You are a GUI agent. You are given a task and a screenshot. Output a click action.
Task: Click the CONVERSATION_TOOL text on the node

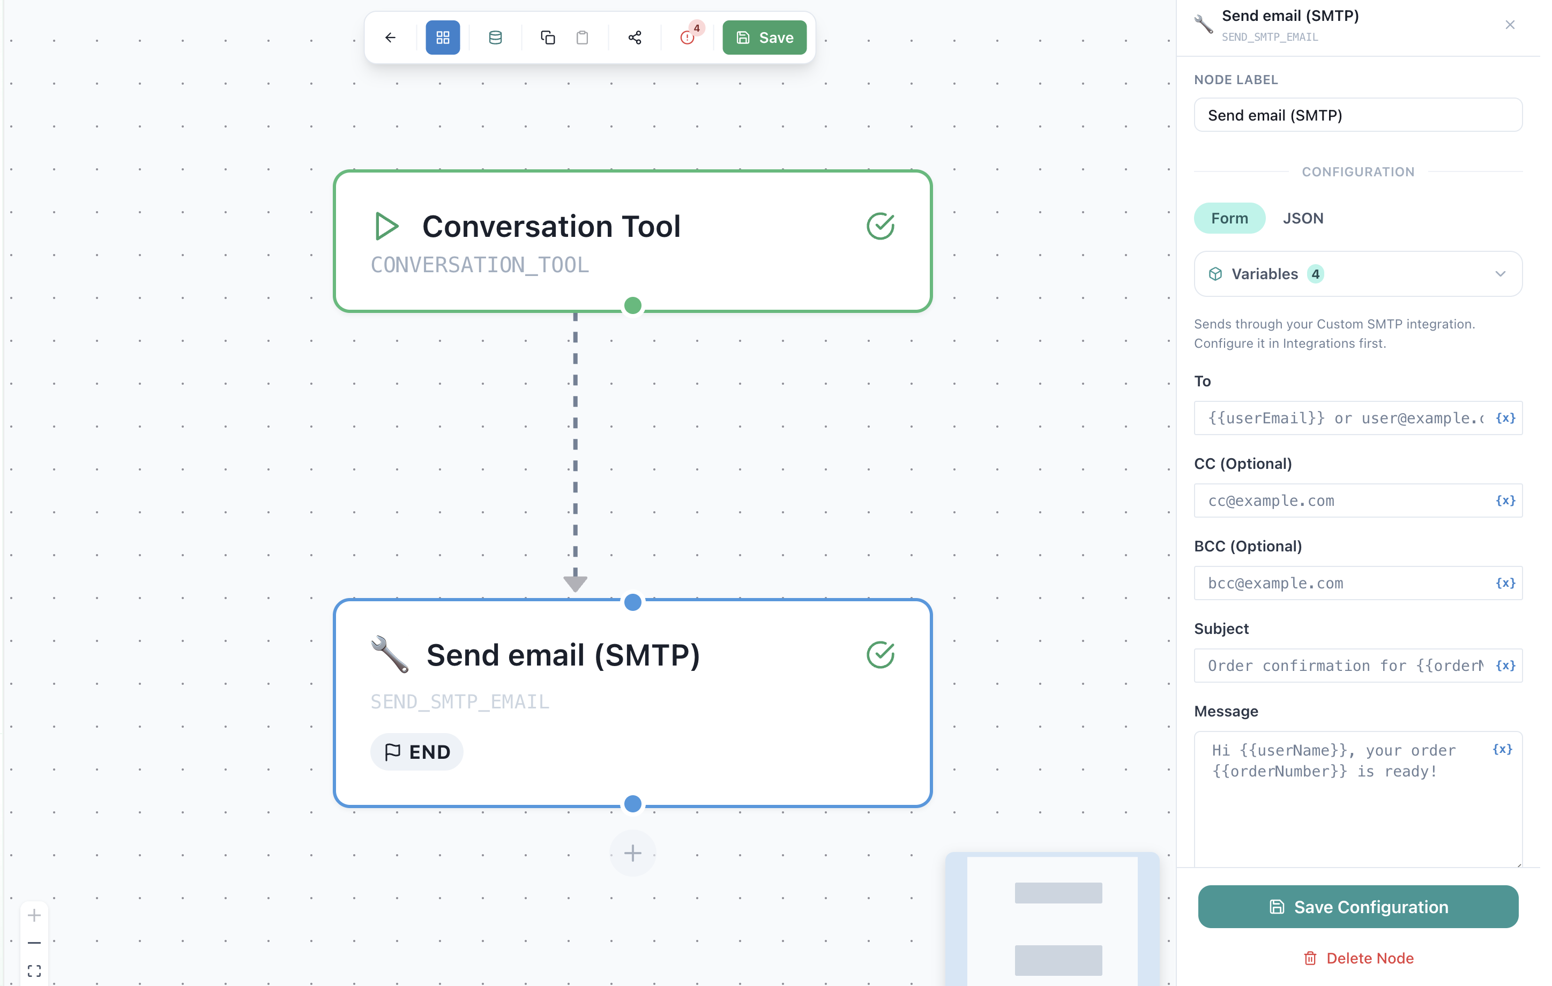click(480, 265)
